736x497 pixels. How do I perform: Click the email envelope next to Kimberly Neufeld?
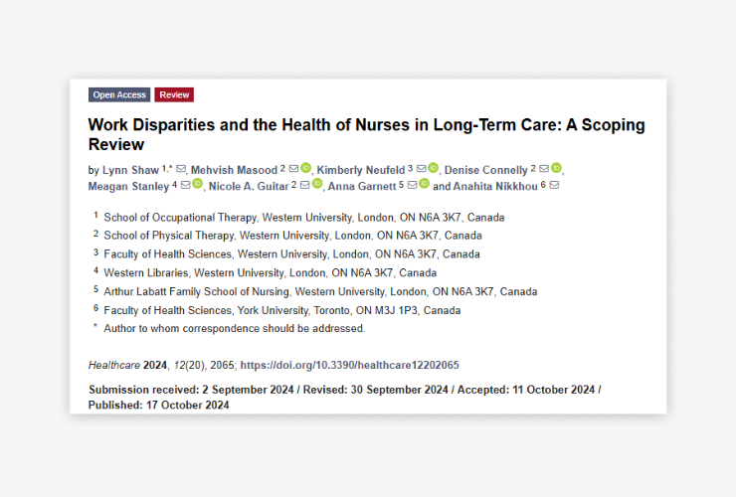[422, 169]
